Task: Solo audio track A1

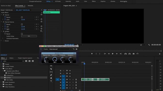Action: click(73, 79)
